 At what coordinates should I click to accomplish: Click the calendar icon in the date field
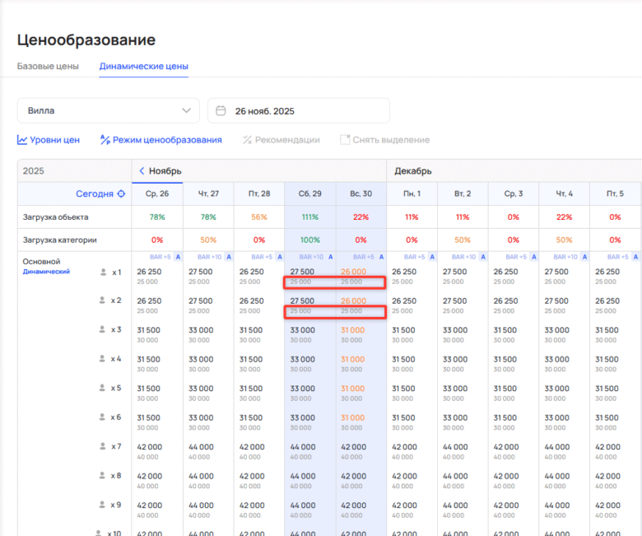click(x=221, y=110)
